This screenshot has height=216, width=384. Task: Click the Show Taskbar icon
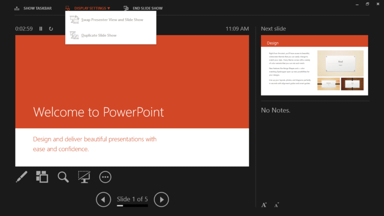(x=16, y=9)
